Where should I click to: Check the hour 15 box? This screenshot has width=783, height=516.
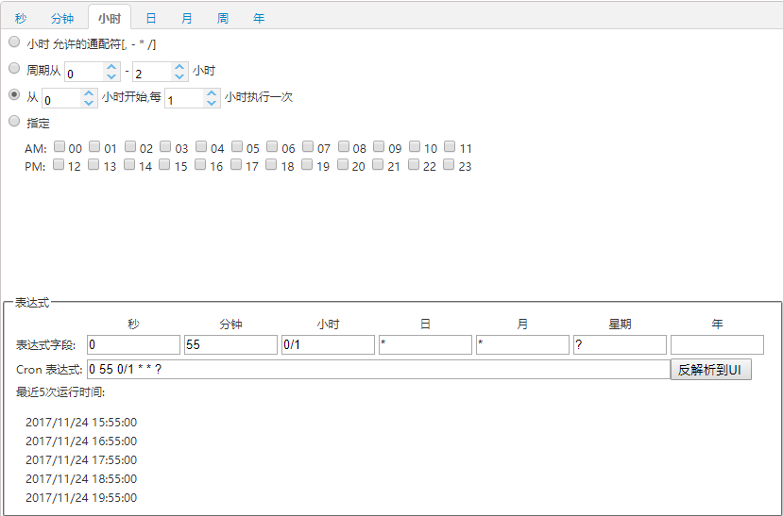[164, 164]
